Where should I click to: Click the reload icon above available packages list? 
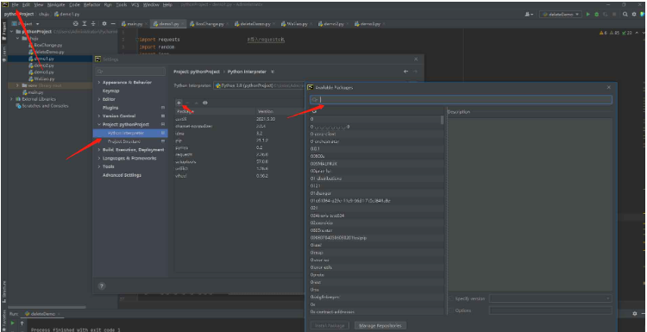314,111
